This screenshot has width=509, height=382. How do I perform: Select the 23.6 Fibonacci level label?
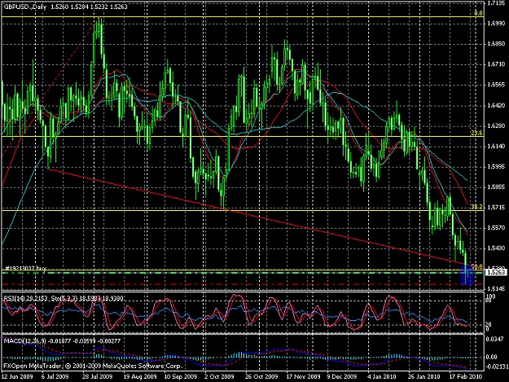pyautogui.click(x=476, y=133)
